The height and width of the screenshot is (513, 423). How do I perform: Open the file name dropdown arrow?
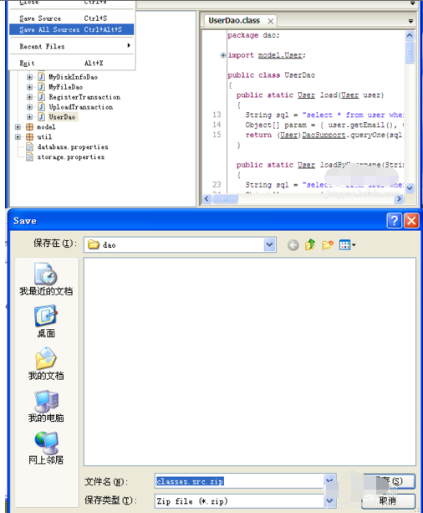[329, 481]
